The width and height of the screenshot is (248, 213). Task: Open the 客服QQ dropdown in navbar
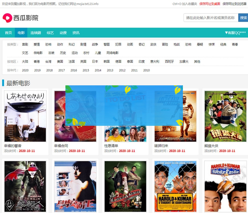tap(235, 33)
